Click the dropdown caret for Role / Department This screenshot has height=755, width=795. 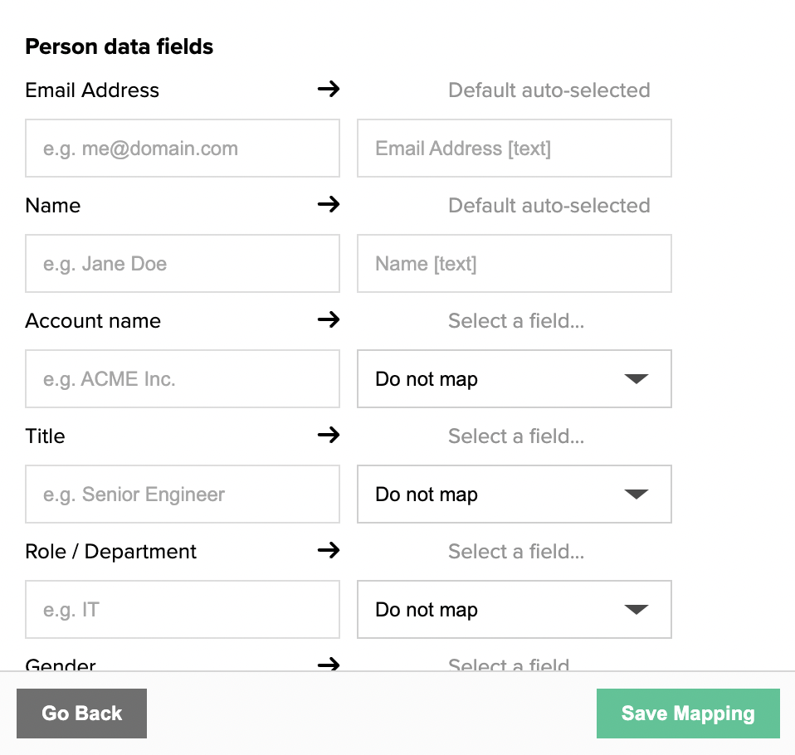636,609
